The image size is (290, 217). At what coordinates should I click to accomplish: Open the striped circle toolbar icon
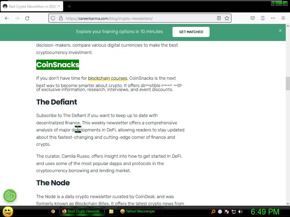(263, 18)
